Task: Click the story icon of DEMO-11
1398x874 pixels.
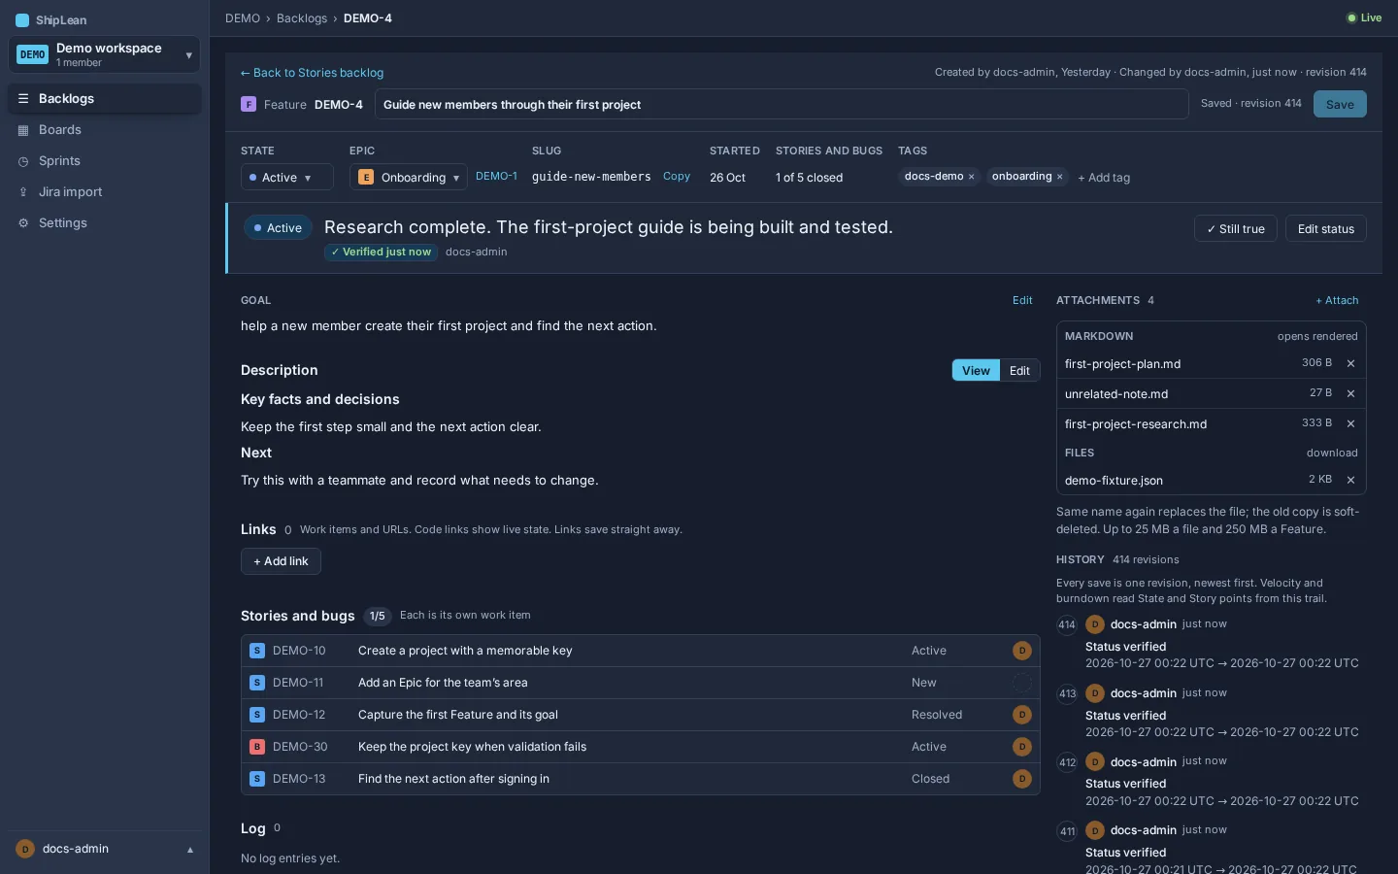Action: pyautogui.click(x=257, y=683)
